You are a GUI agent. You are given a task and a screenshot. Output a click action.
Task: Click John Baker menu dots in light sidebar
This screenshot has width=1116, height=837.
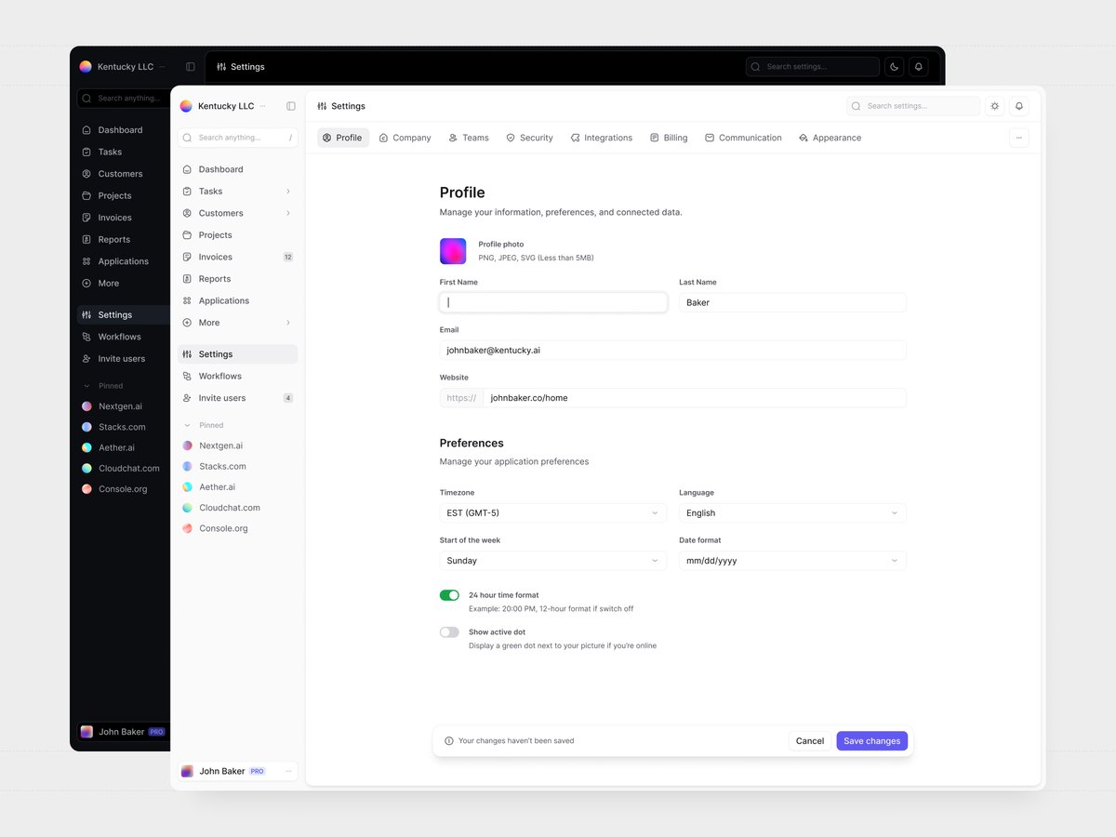click(288, 771)
